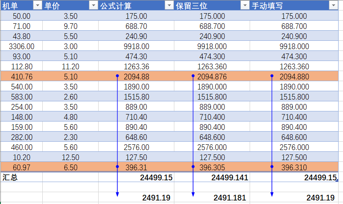Select 1890.000 in 保留三位 column

click(x=212, y=87)
